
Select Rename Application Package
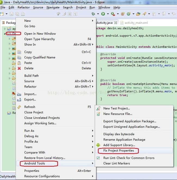click(124, 140)
